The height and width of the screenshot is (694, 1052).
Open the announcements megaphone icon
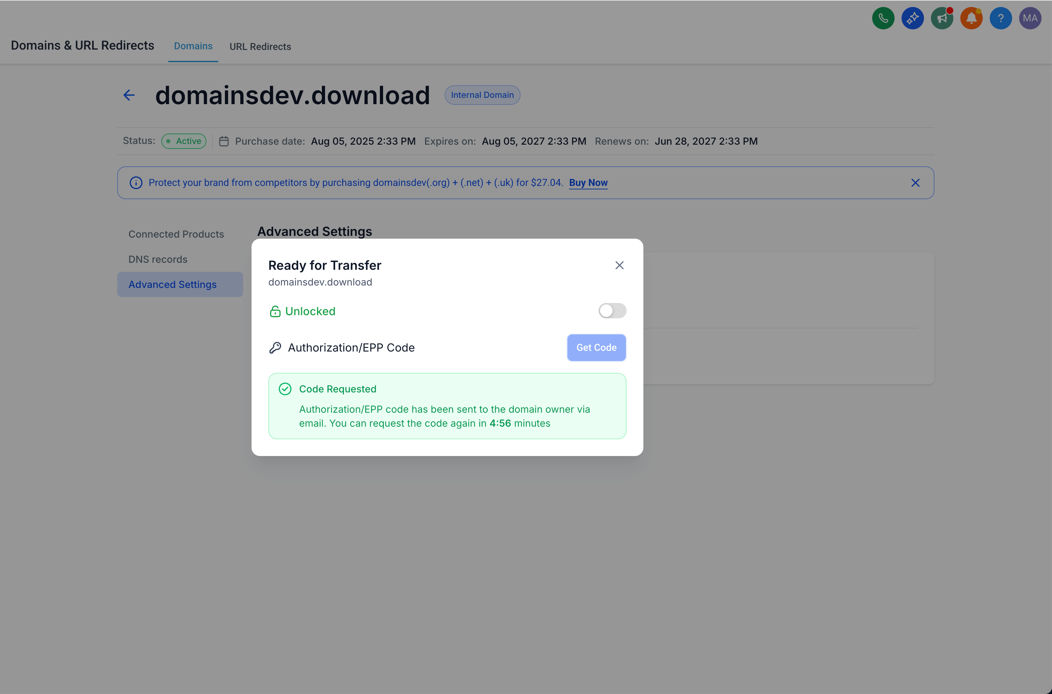pyautogui.click(x=942, y=18)
